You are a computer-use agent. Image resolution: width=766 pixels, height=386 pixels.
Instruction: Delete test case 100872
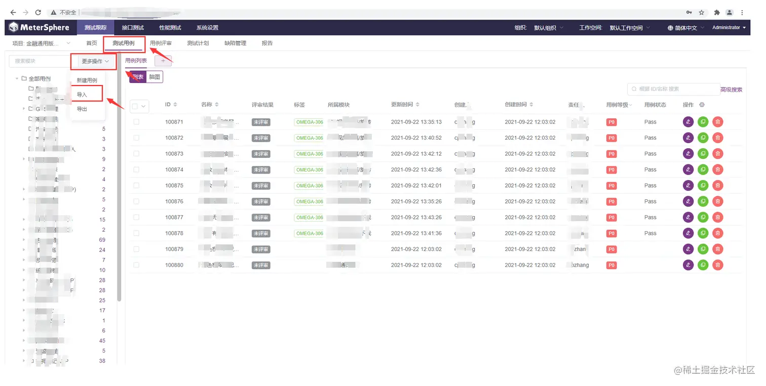[717, 138]
